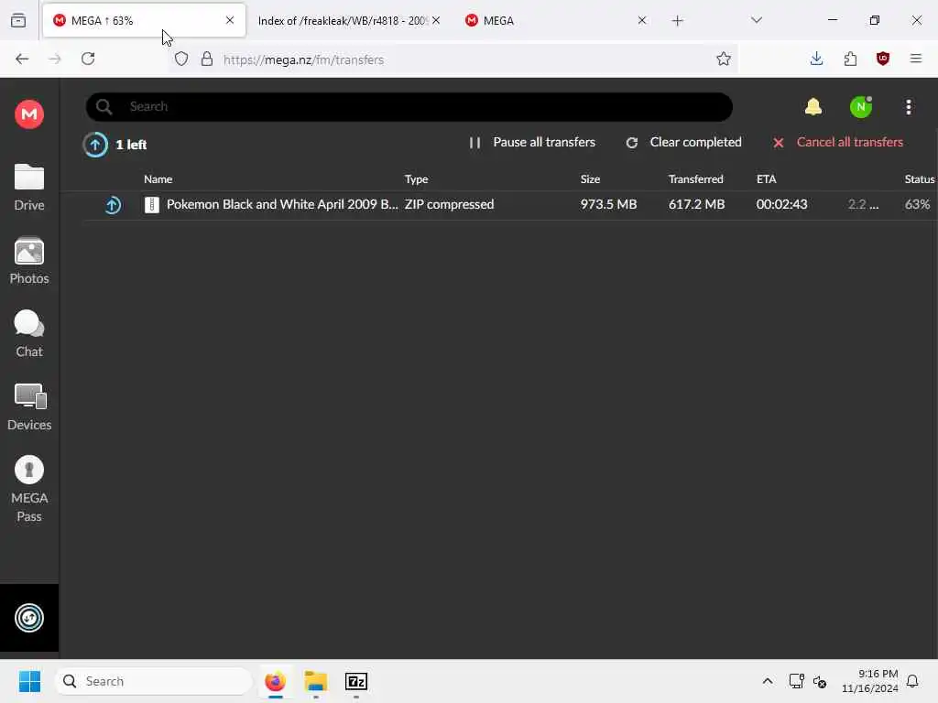Open File Explorer from the taskbar
This screenshot has height=703, width=938.
[316, 681]
